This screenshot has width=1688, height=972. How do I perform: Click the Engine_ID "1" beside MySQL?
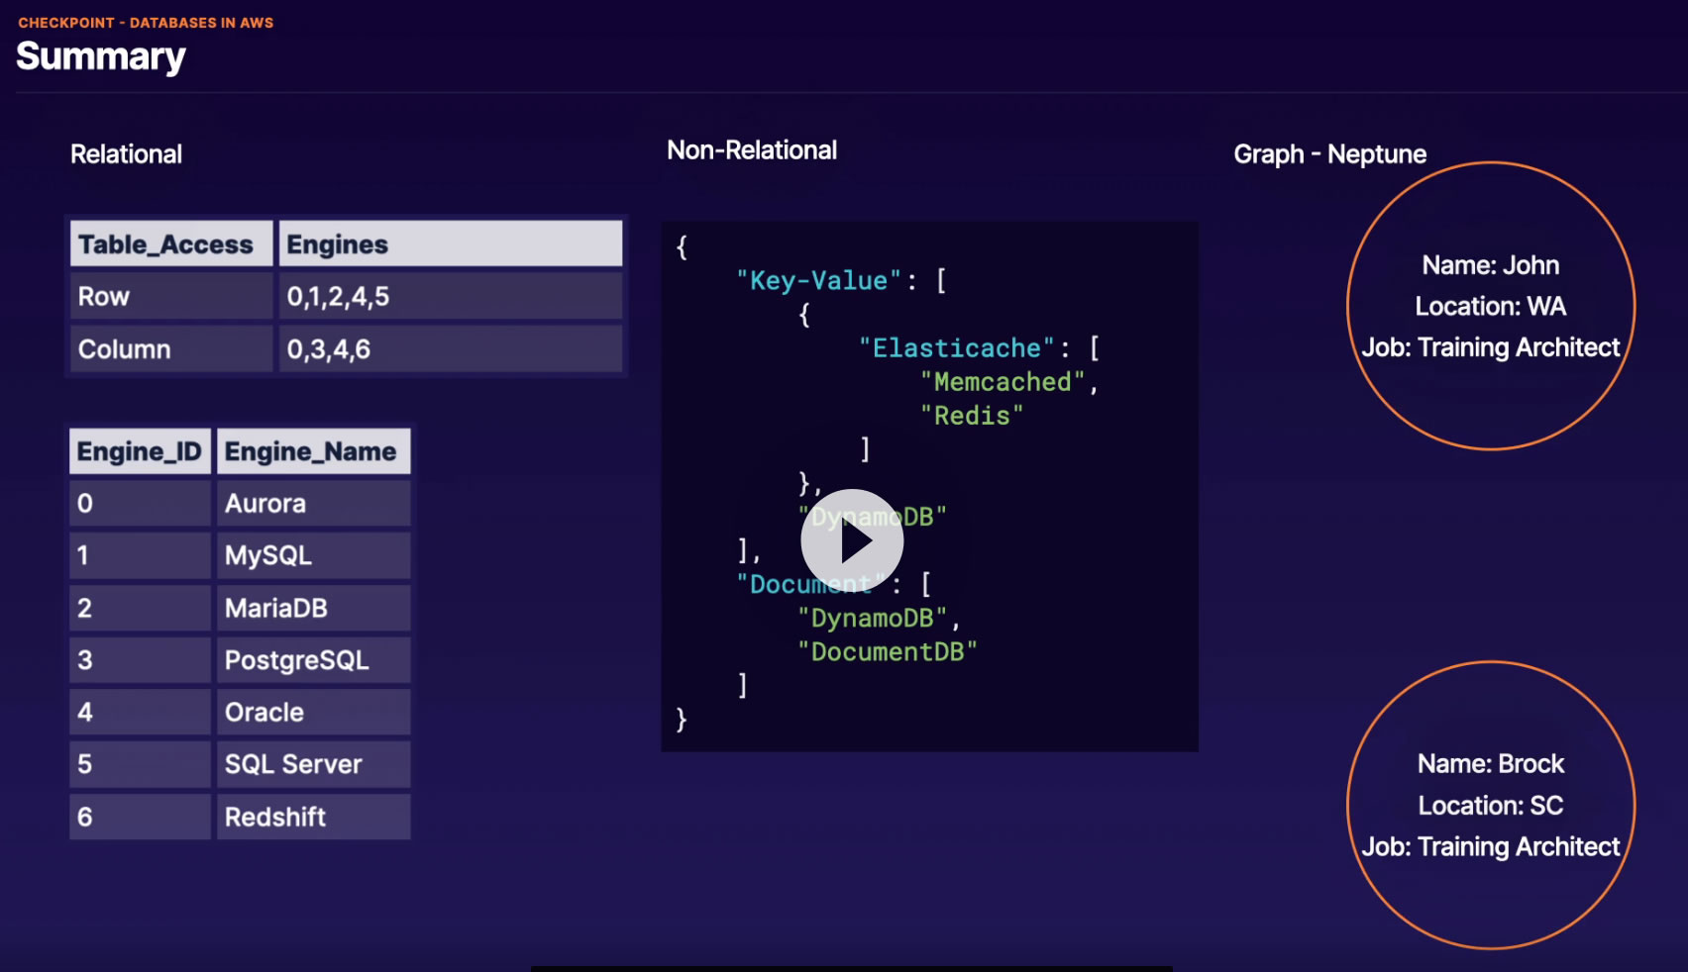(140, 555)
